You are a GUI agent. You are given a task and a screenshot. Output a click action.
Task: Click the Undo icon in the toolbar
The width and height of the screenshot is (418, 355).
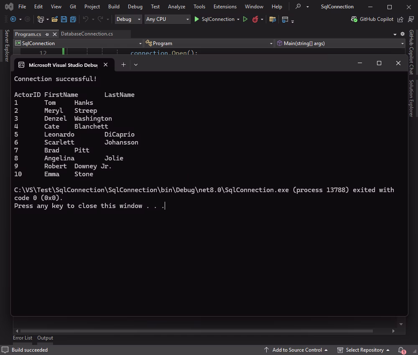pyautogui.click(x=85, y=19)
